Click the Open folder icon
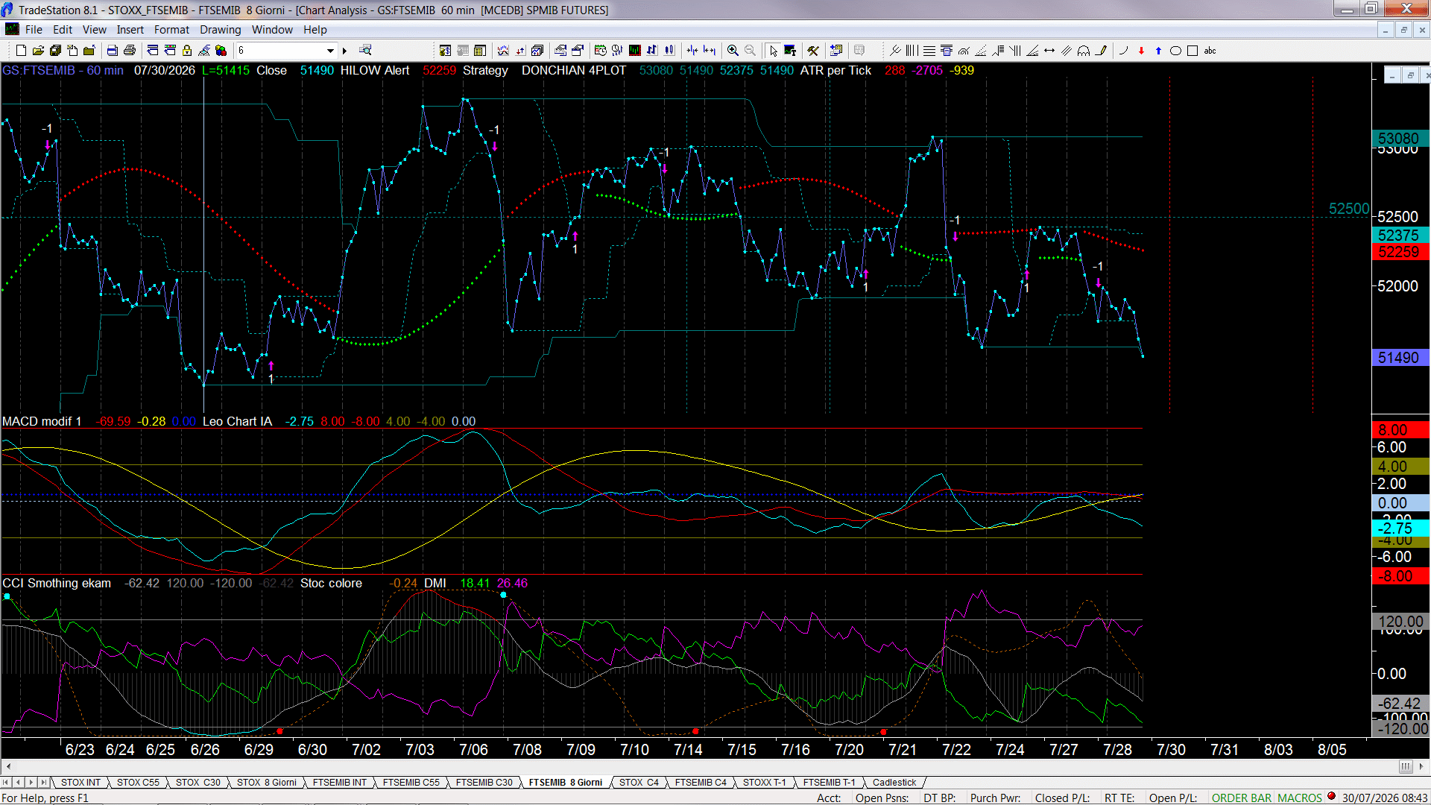1431x805 pixels. (x=38, y=51)
